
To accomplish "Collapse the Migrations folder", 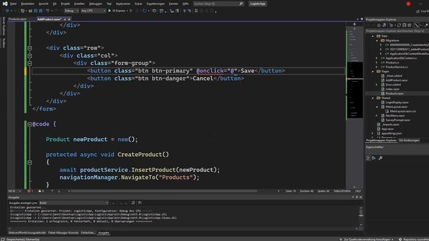I will click(377, 40).
